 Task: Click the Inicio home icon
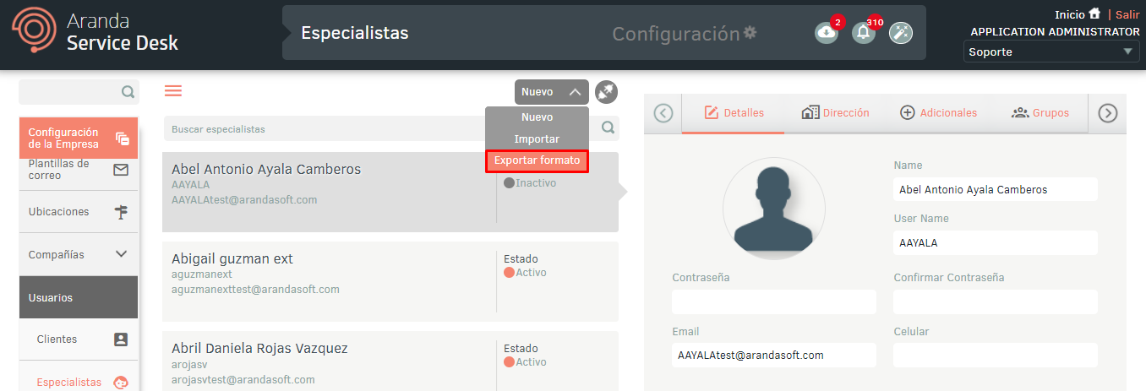1094,14
